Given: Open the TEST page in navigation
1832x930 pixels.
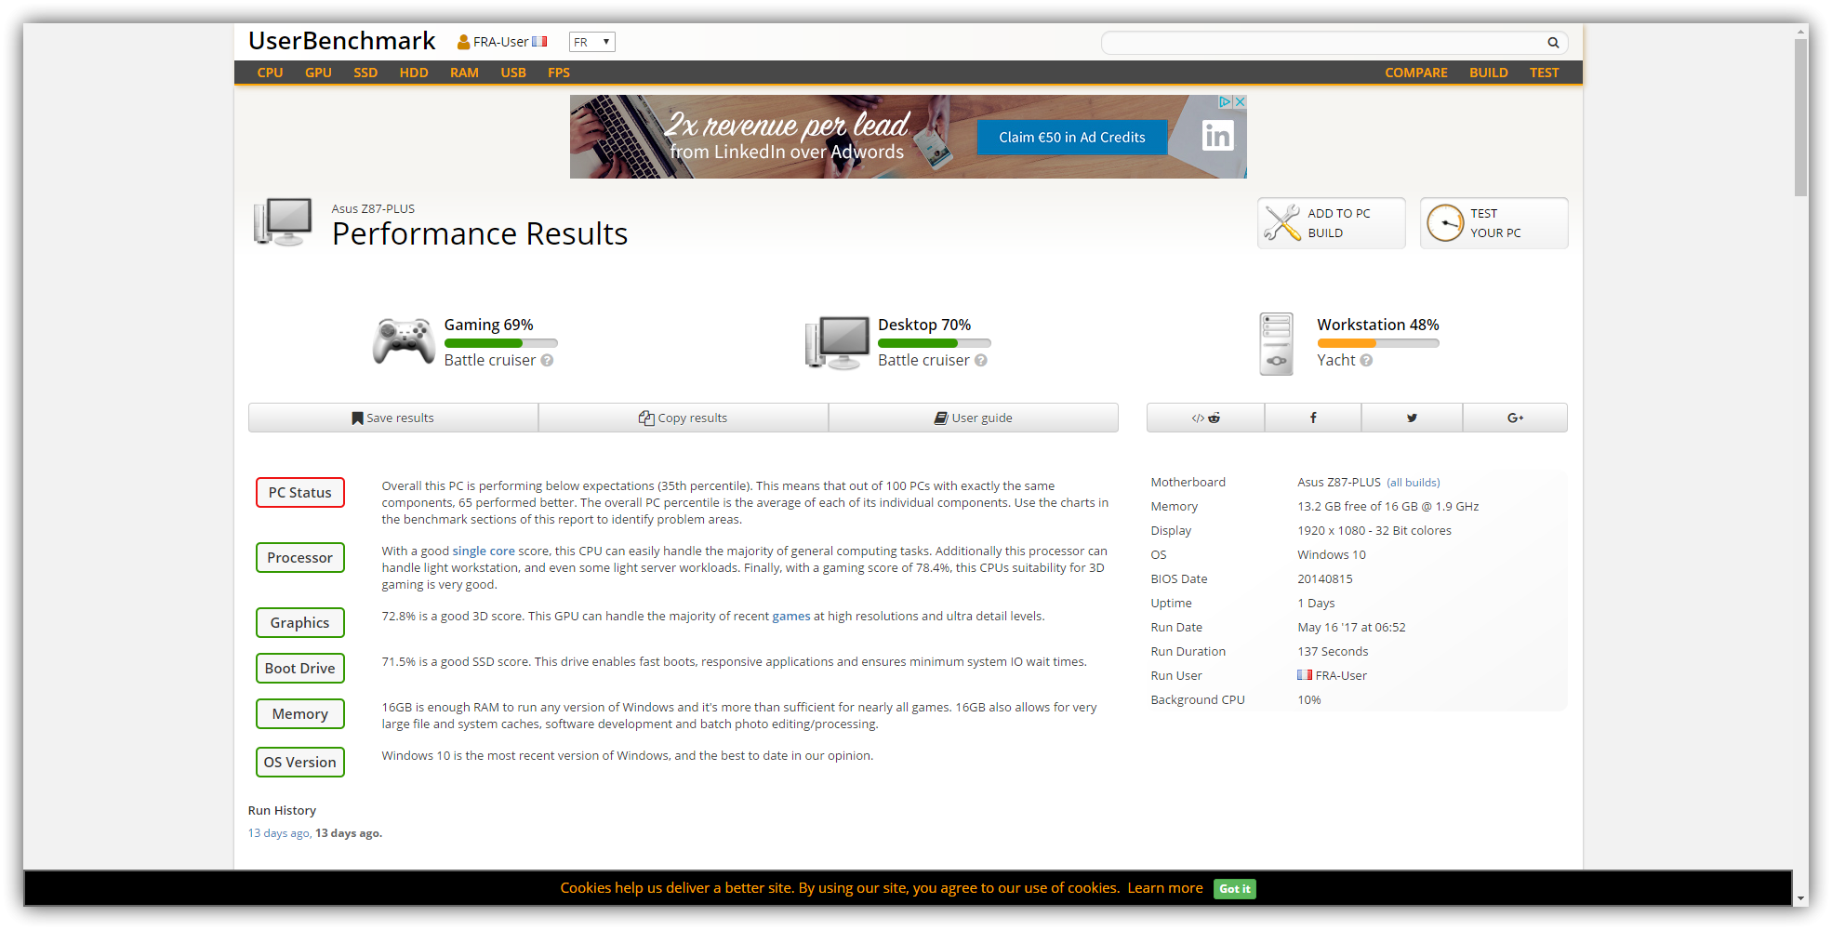Looking at the screenshot, I should coord(1545,73).
